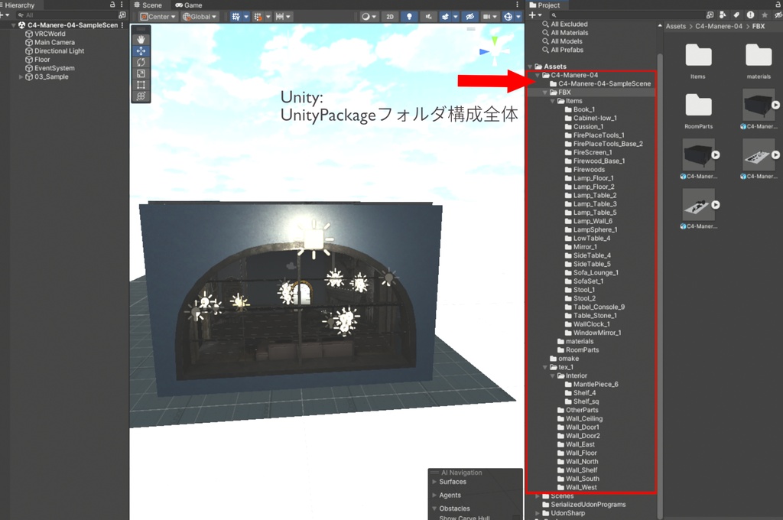Click the Project search-in-window icon
Image resolution: width=783 pixels, height=520 pixels.
point(710,15)
